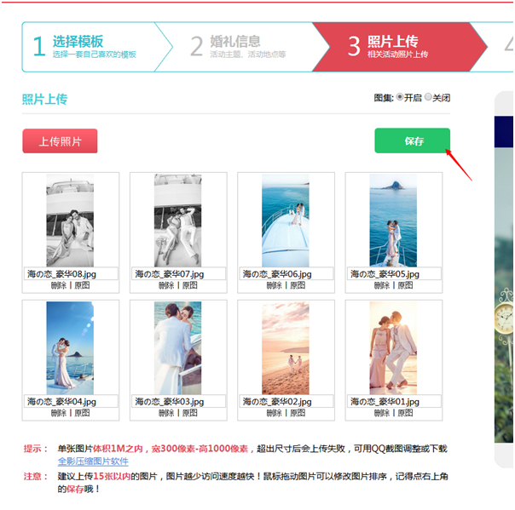Image resolution: width=515 pixels, height=510 pixels.
Task: Open the 全影压缩图片软件 download link
Action: 93,461
